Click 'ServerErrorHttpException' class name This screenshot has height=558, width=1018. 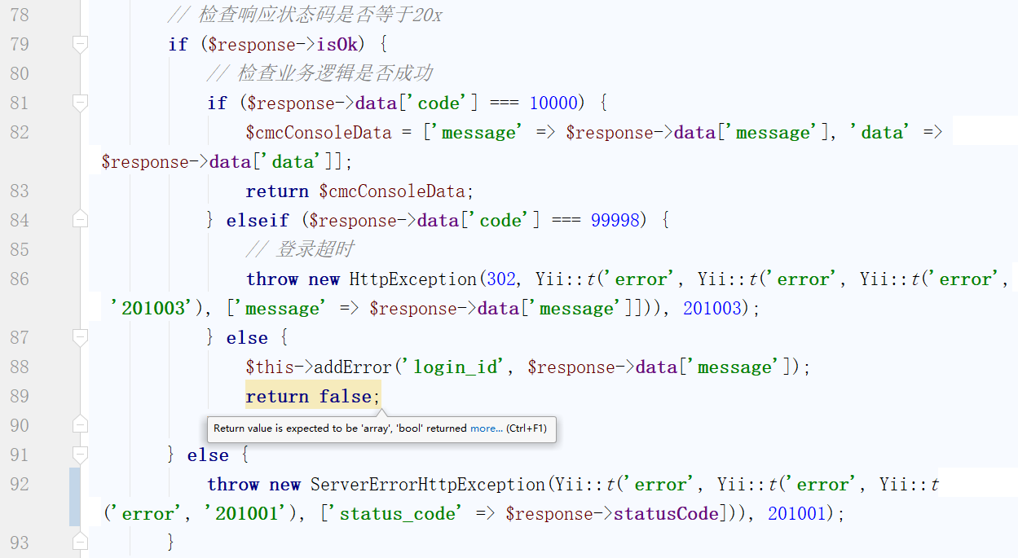click(428, 484)
